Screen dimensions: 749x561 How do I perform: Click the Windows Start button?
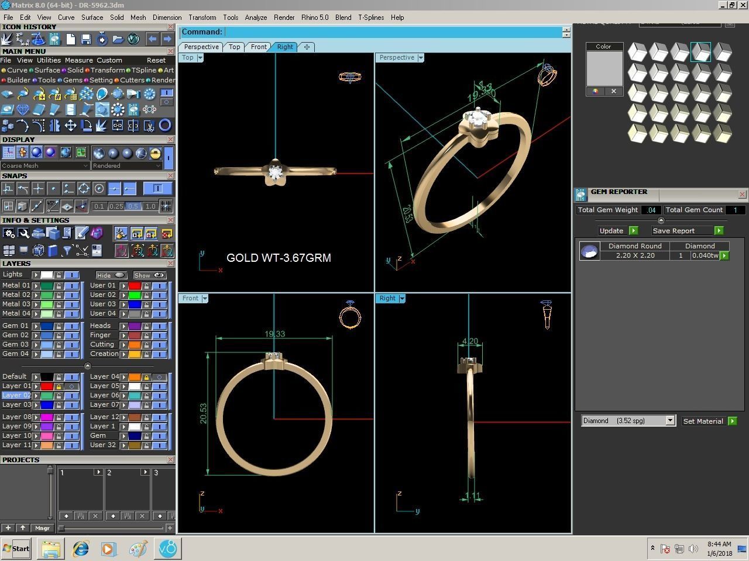coord(16,549)
